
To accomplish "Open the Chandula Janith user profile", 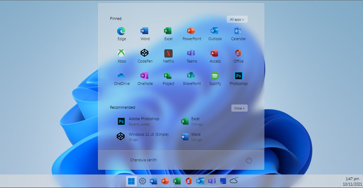I will coord(143,160).
